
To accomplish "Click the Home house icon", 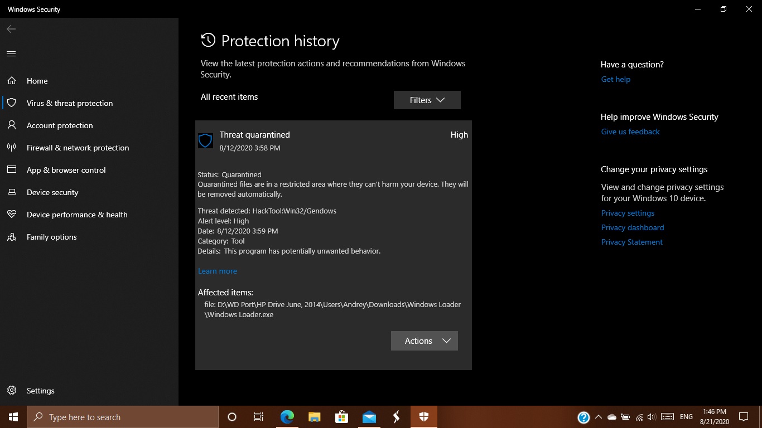I will [12, 81].
